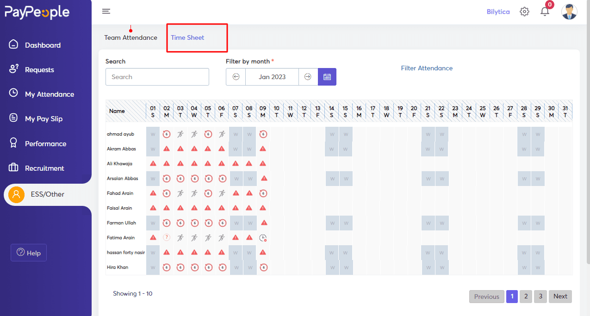Open the settings gear icon

[x=524, y=12]
